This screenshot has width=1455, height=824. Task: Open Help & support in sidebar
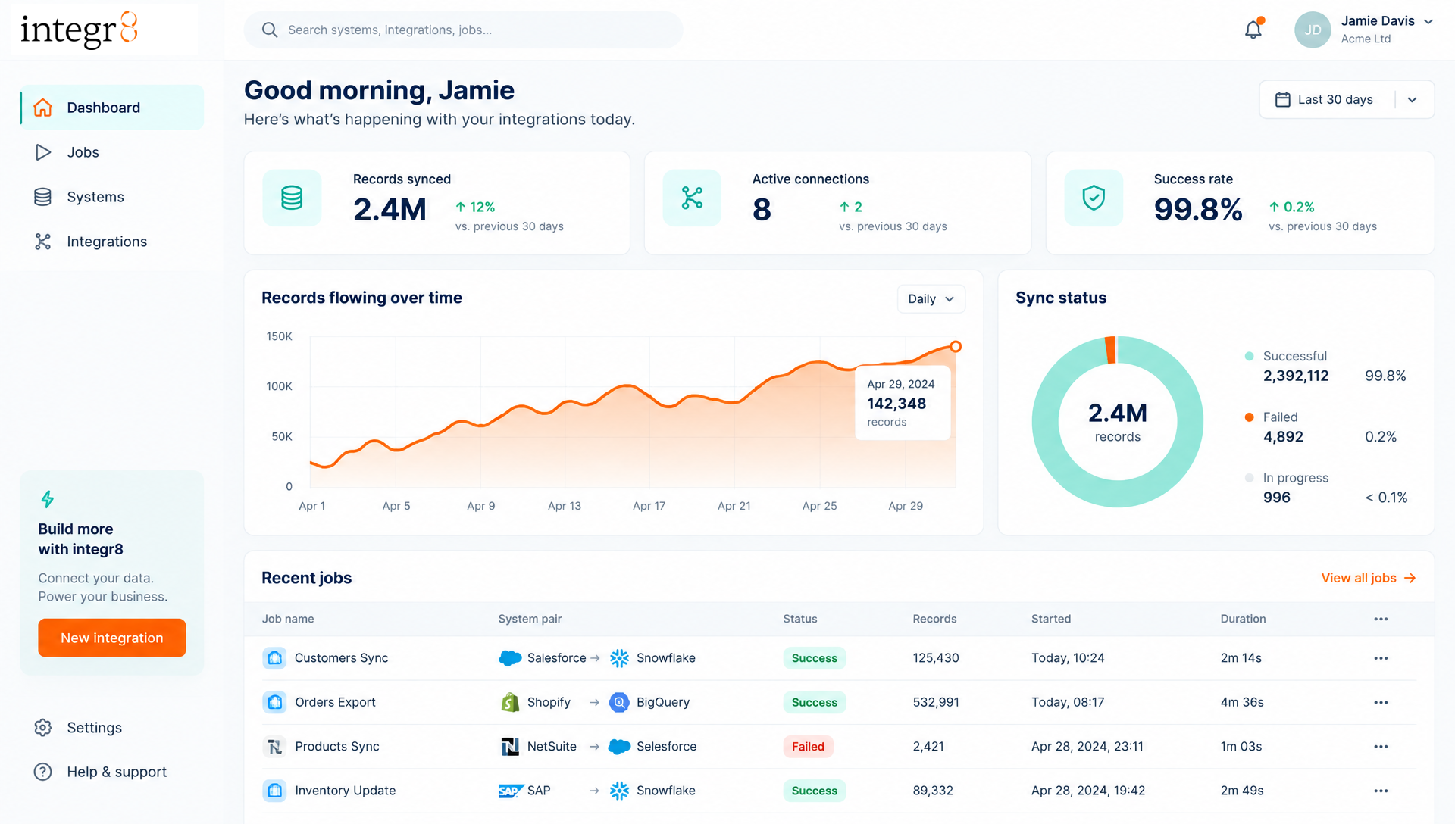111,772
